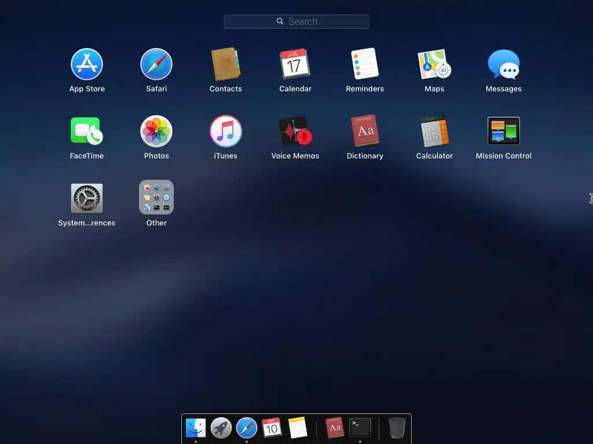The width and height of the screenshot is (593, 444).
Task: Click the "Voice Memos" label
Action: pos(295,156)
